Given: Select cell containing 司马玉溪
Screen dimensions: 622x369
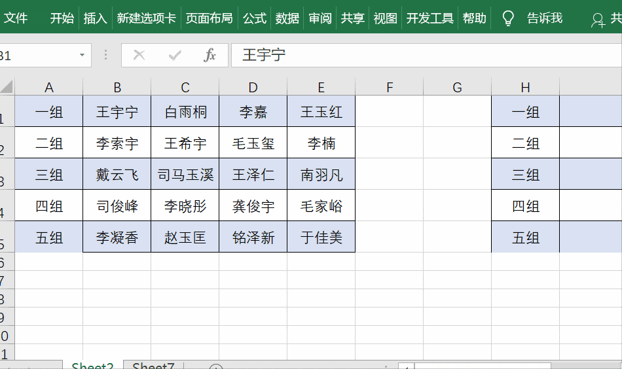Looking at the screenshot, I should point(185,175).
